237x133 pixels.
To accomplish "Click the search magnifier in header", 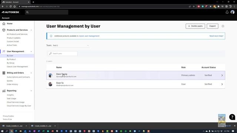I will (x=27, y=12).
